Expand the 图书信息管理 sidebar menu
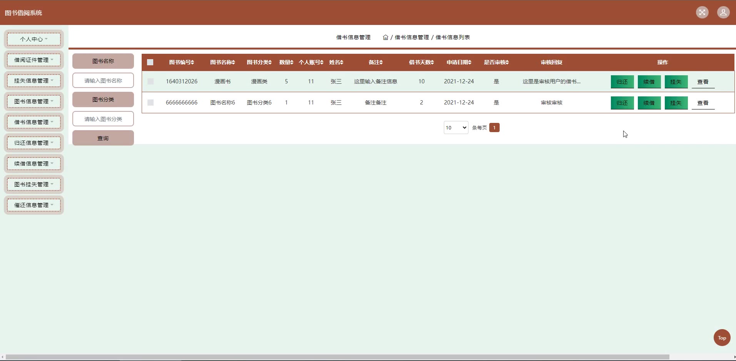The height and width of the screenshot is (361, 736). (34, 101)
